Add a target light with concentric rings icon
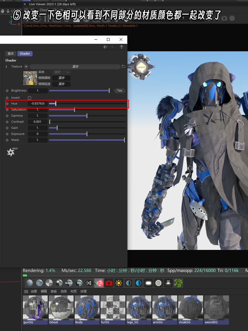This screenshot has width=248, height=331. pyautogui.click(x=158, y=283)
